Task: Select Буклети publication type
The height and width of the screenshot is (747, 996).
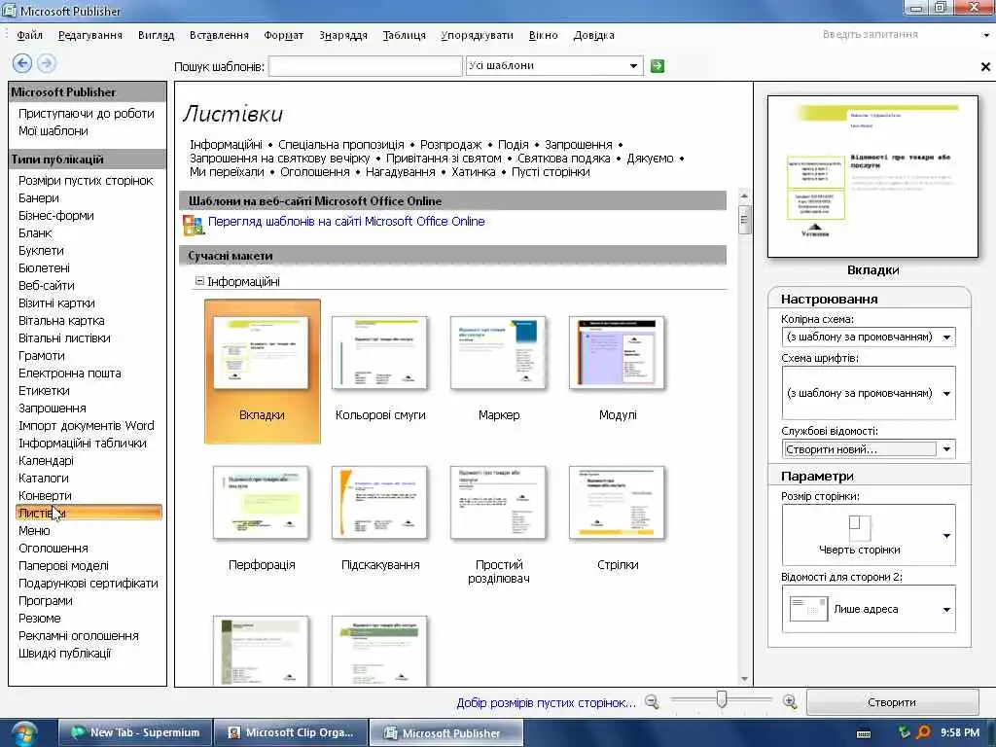Action: (x=41, y=250)
